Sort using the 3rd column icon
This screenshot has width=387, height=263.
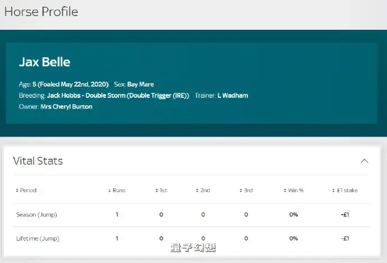[241, 191]
